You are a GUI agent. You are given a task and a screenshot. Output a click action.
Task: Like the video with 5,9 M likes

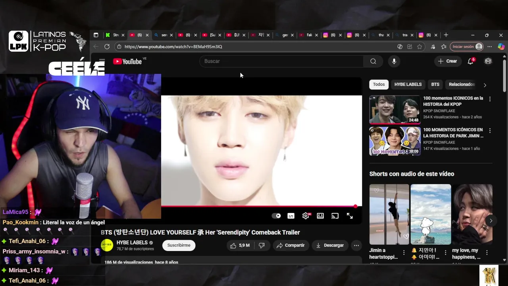coord(240,245)
